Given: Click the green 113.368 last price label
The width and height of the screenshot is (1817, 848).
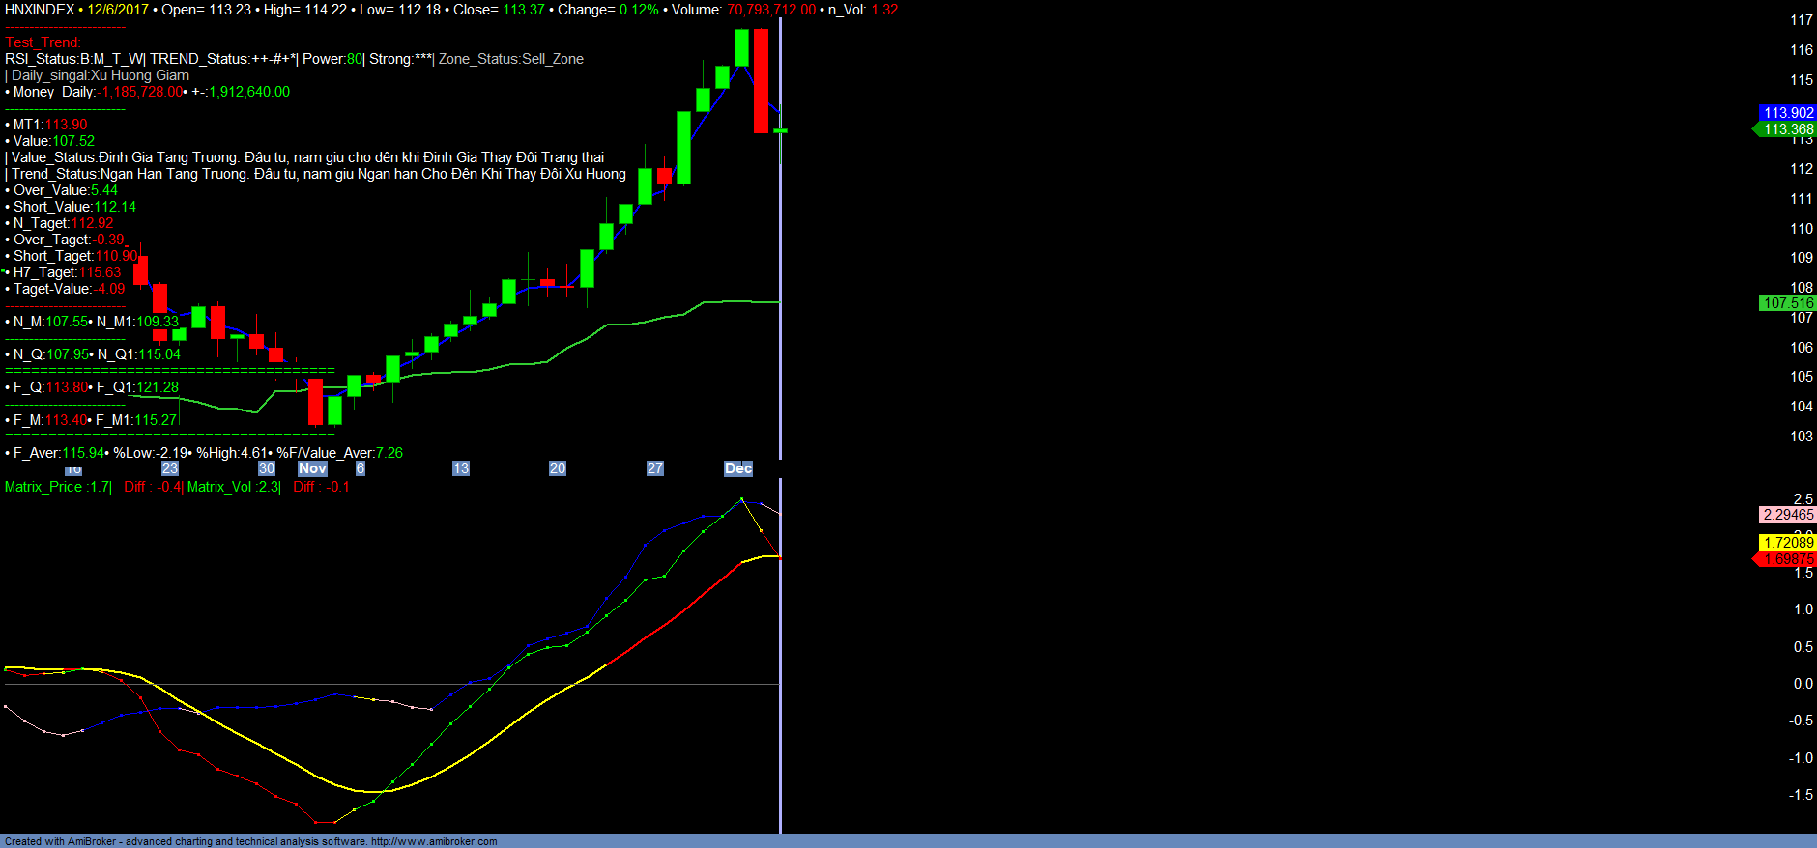Looking at the screenshot, I should 1787,129.
